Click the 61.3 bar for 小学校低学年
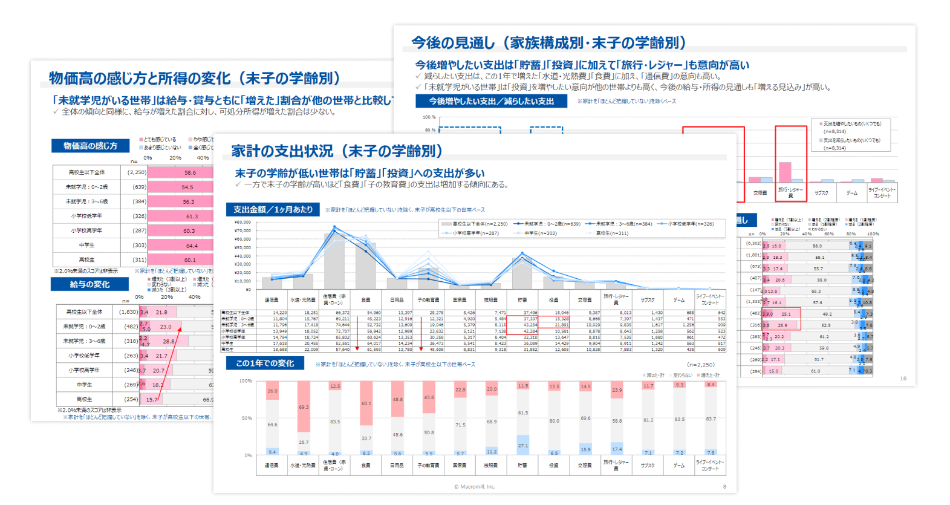Image resolution: width=950 pixels, height=505 pixels. (181, 216)
